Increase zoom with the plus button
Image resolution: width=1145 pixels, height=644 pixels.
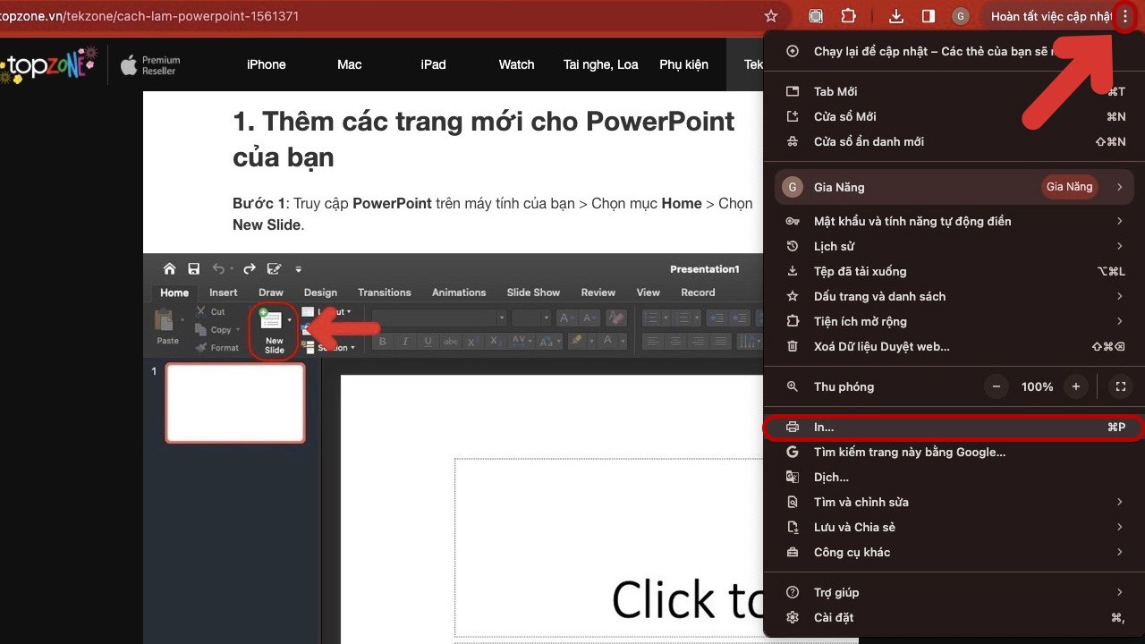[1076, 386]
